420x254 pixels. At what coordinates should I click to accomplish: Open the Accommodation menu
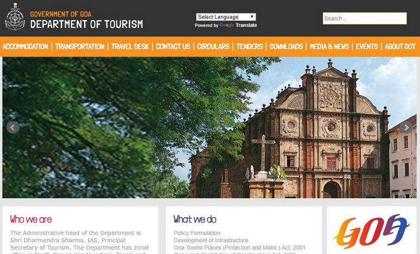[x=26, y=47]
